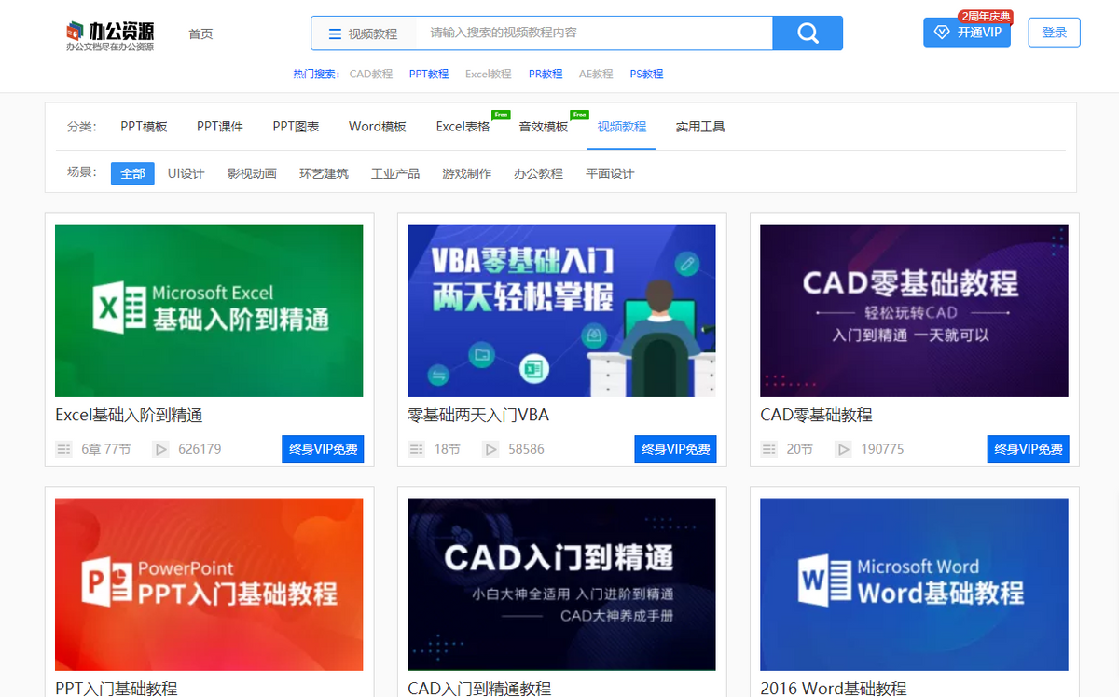Image resolution: width=1119 pixels, height=697 pixels.
Task: Click the 开通VIP button
Action: click(967, 33)
